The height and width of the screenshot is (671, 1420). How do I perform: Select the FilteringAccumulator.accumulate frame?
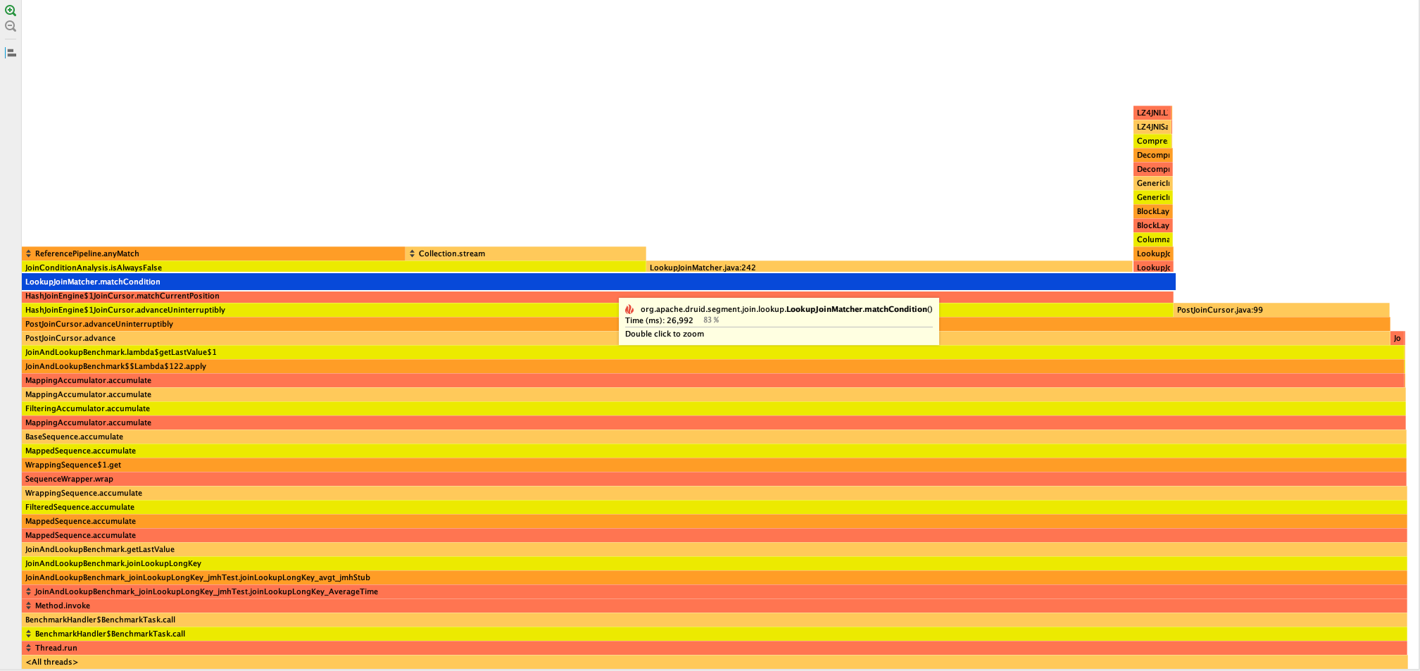714,408
